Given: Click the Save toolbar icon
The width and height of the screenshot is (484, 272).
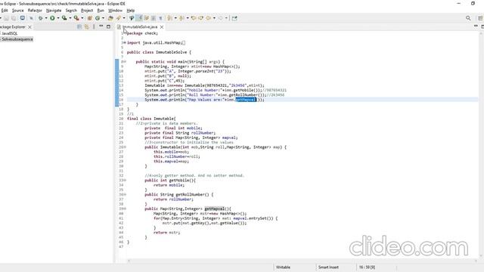Looking at the screenshot, I should [x=7, y=18].
